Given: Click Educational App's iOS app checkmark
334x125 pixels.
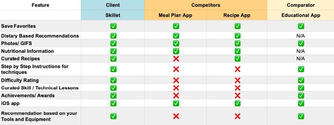Looking at the screenshot, I should (301, 103).
